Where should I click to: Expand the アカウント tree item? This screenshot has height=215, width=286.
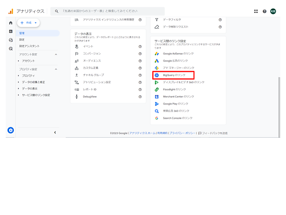[x=19, y=61]
